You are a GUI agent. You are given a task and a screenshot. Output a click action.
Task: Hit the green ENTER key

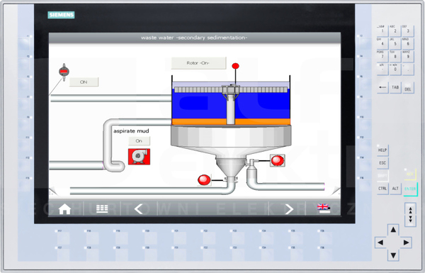[410, 189]
